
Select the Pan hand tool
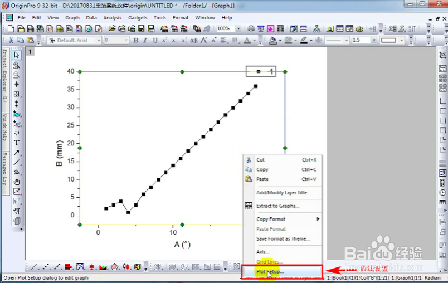(17, 182)
